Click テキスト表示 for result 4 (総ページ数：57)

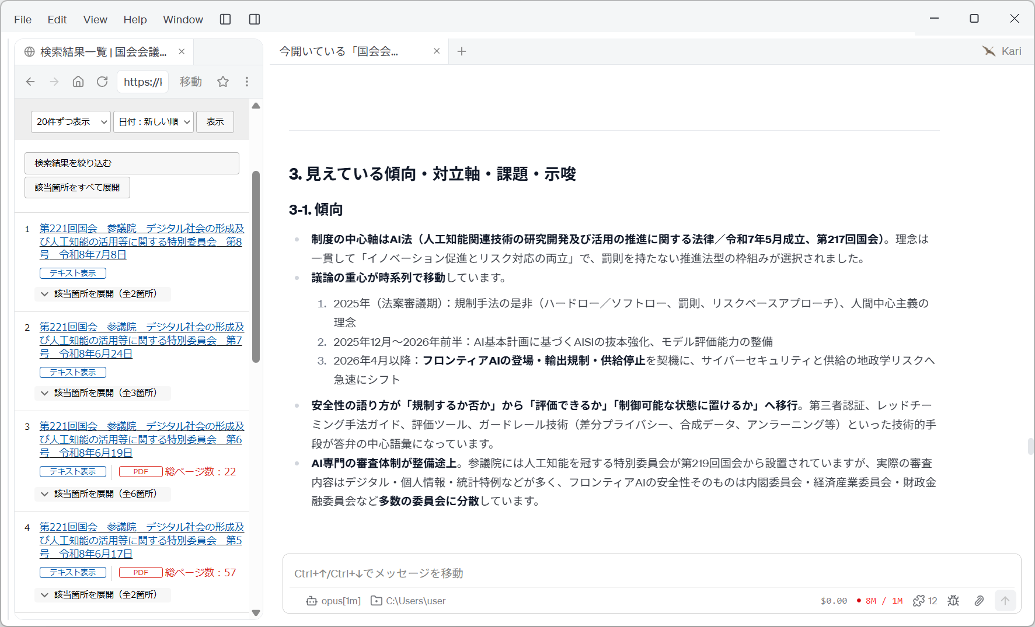click(73, 573)
